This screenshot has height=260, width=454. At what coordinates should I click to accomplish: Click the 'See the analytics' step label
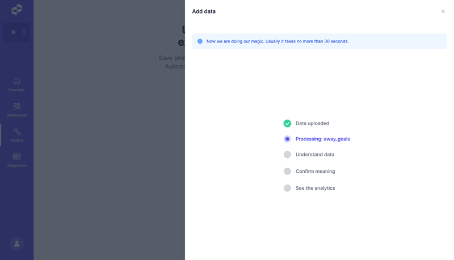tap(316, 188)
